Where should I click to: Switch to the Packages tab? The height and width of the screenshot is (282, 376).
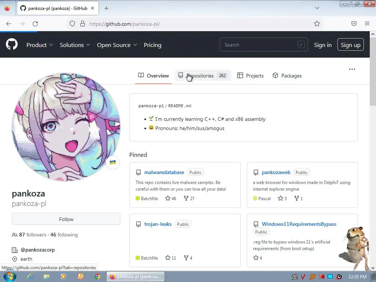pos(287,76)
